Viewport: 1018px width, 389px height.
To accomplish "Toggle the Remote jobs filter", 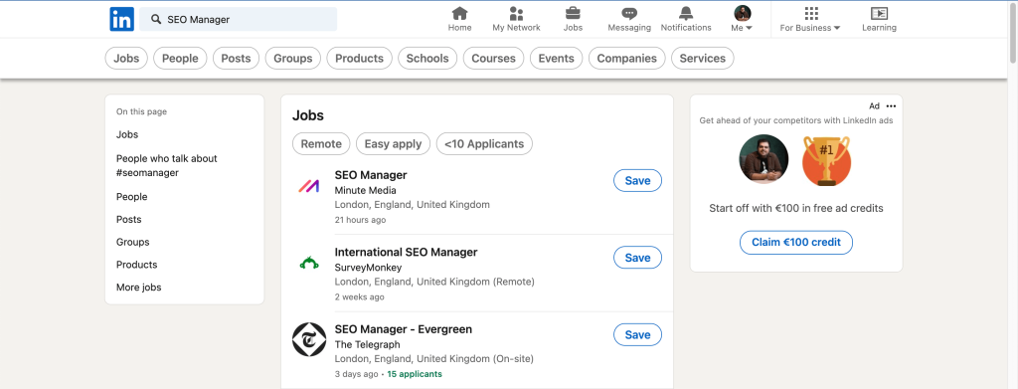I will 321,144.
